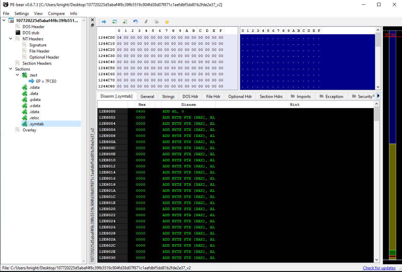Click the address 12E8000 row
Image resolution: width=402 pixels, height=272 pixels.
(x=235, y=111)
